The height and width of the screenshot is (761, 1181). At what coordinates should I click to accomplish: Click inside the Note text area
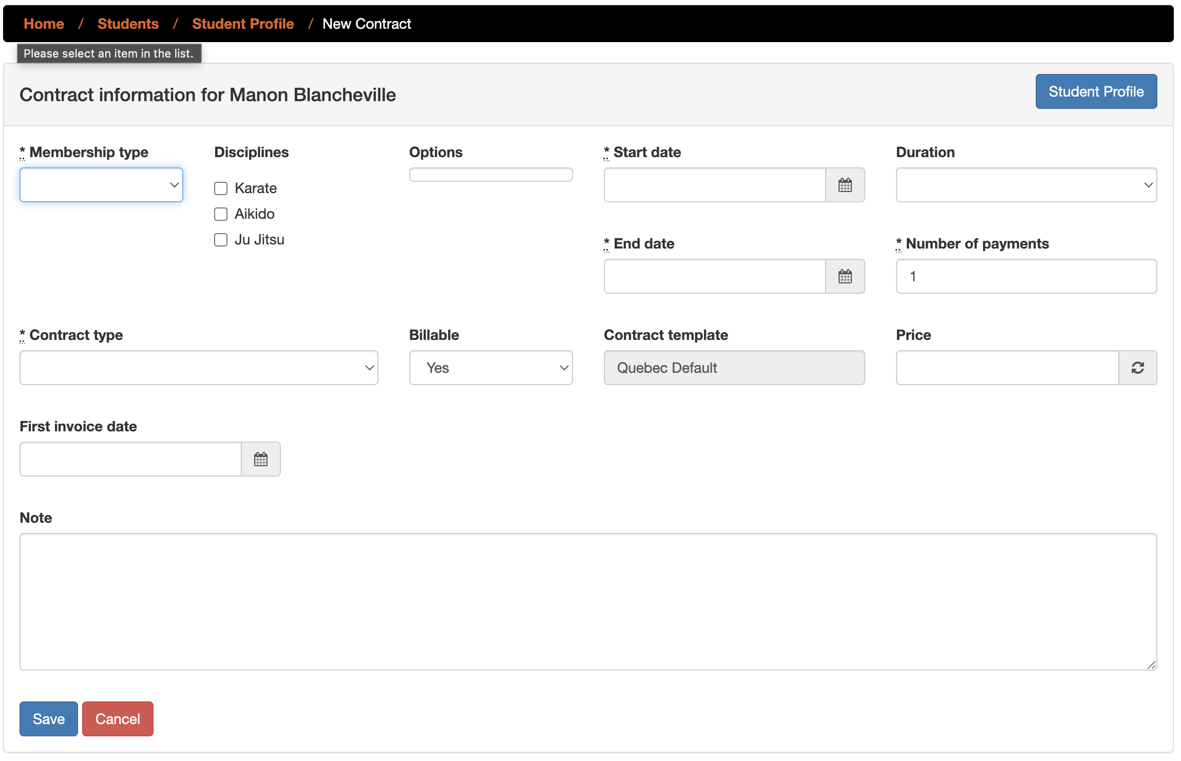pos(588,601)
